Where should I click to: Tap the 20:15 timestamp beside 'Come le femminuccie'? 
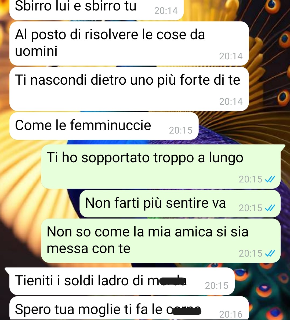pyautogui.click(x=181, y=130)
